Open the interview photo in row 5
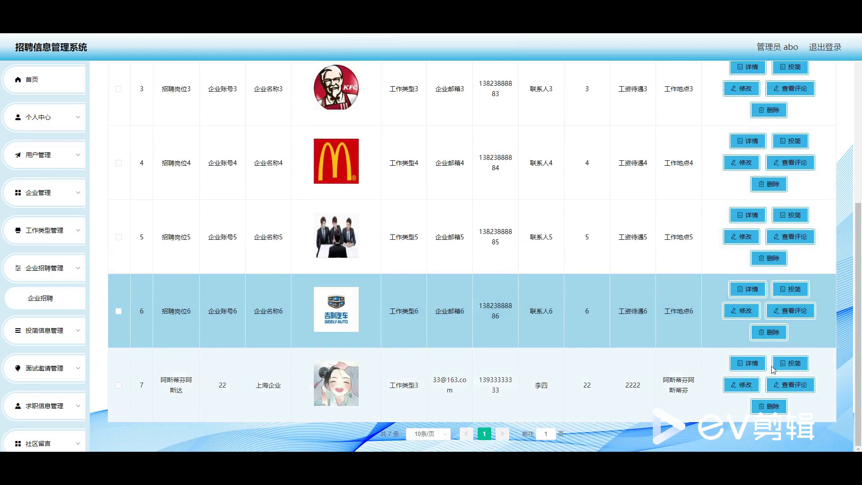Screen dimensions: 862x485 [336, 235]
